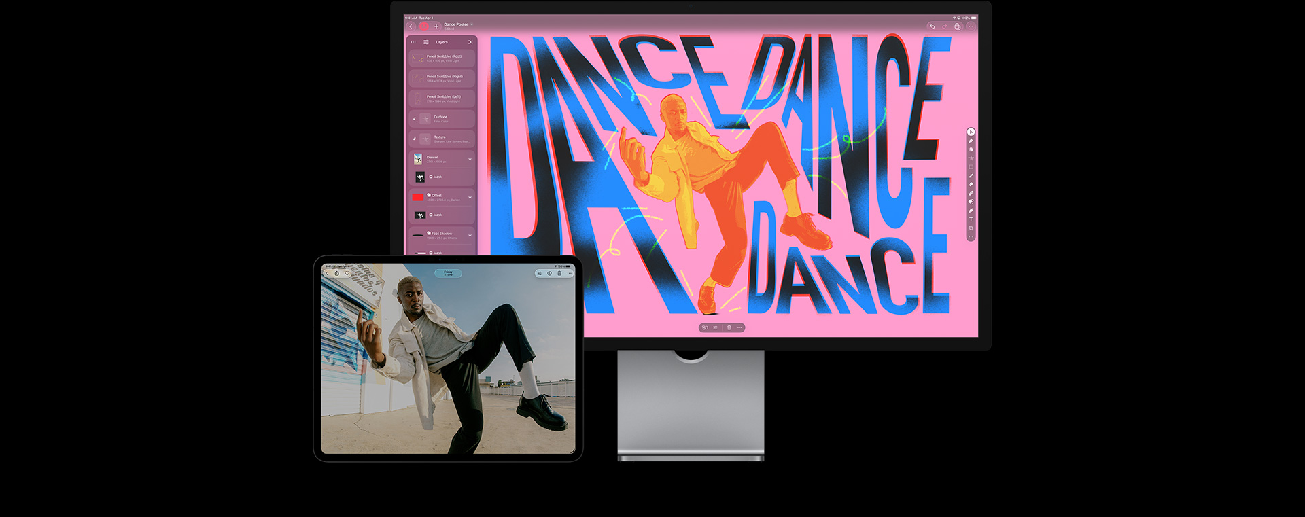This screenshot has height=517, width=1305.
Task: Open the Dance Poster title dropdown
Action: [471, 24]
